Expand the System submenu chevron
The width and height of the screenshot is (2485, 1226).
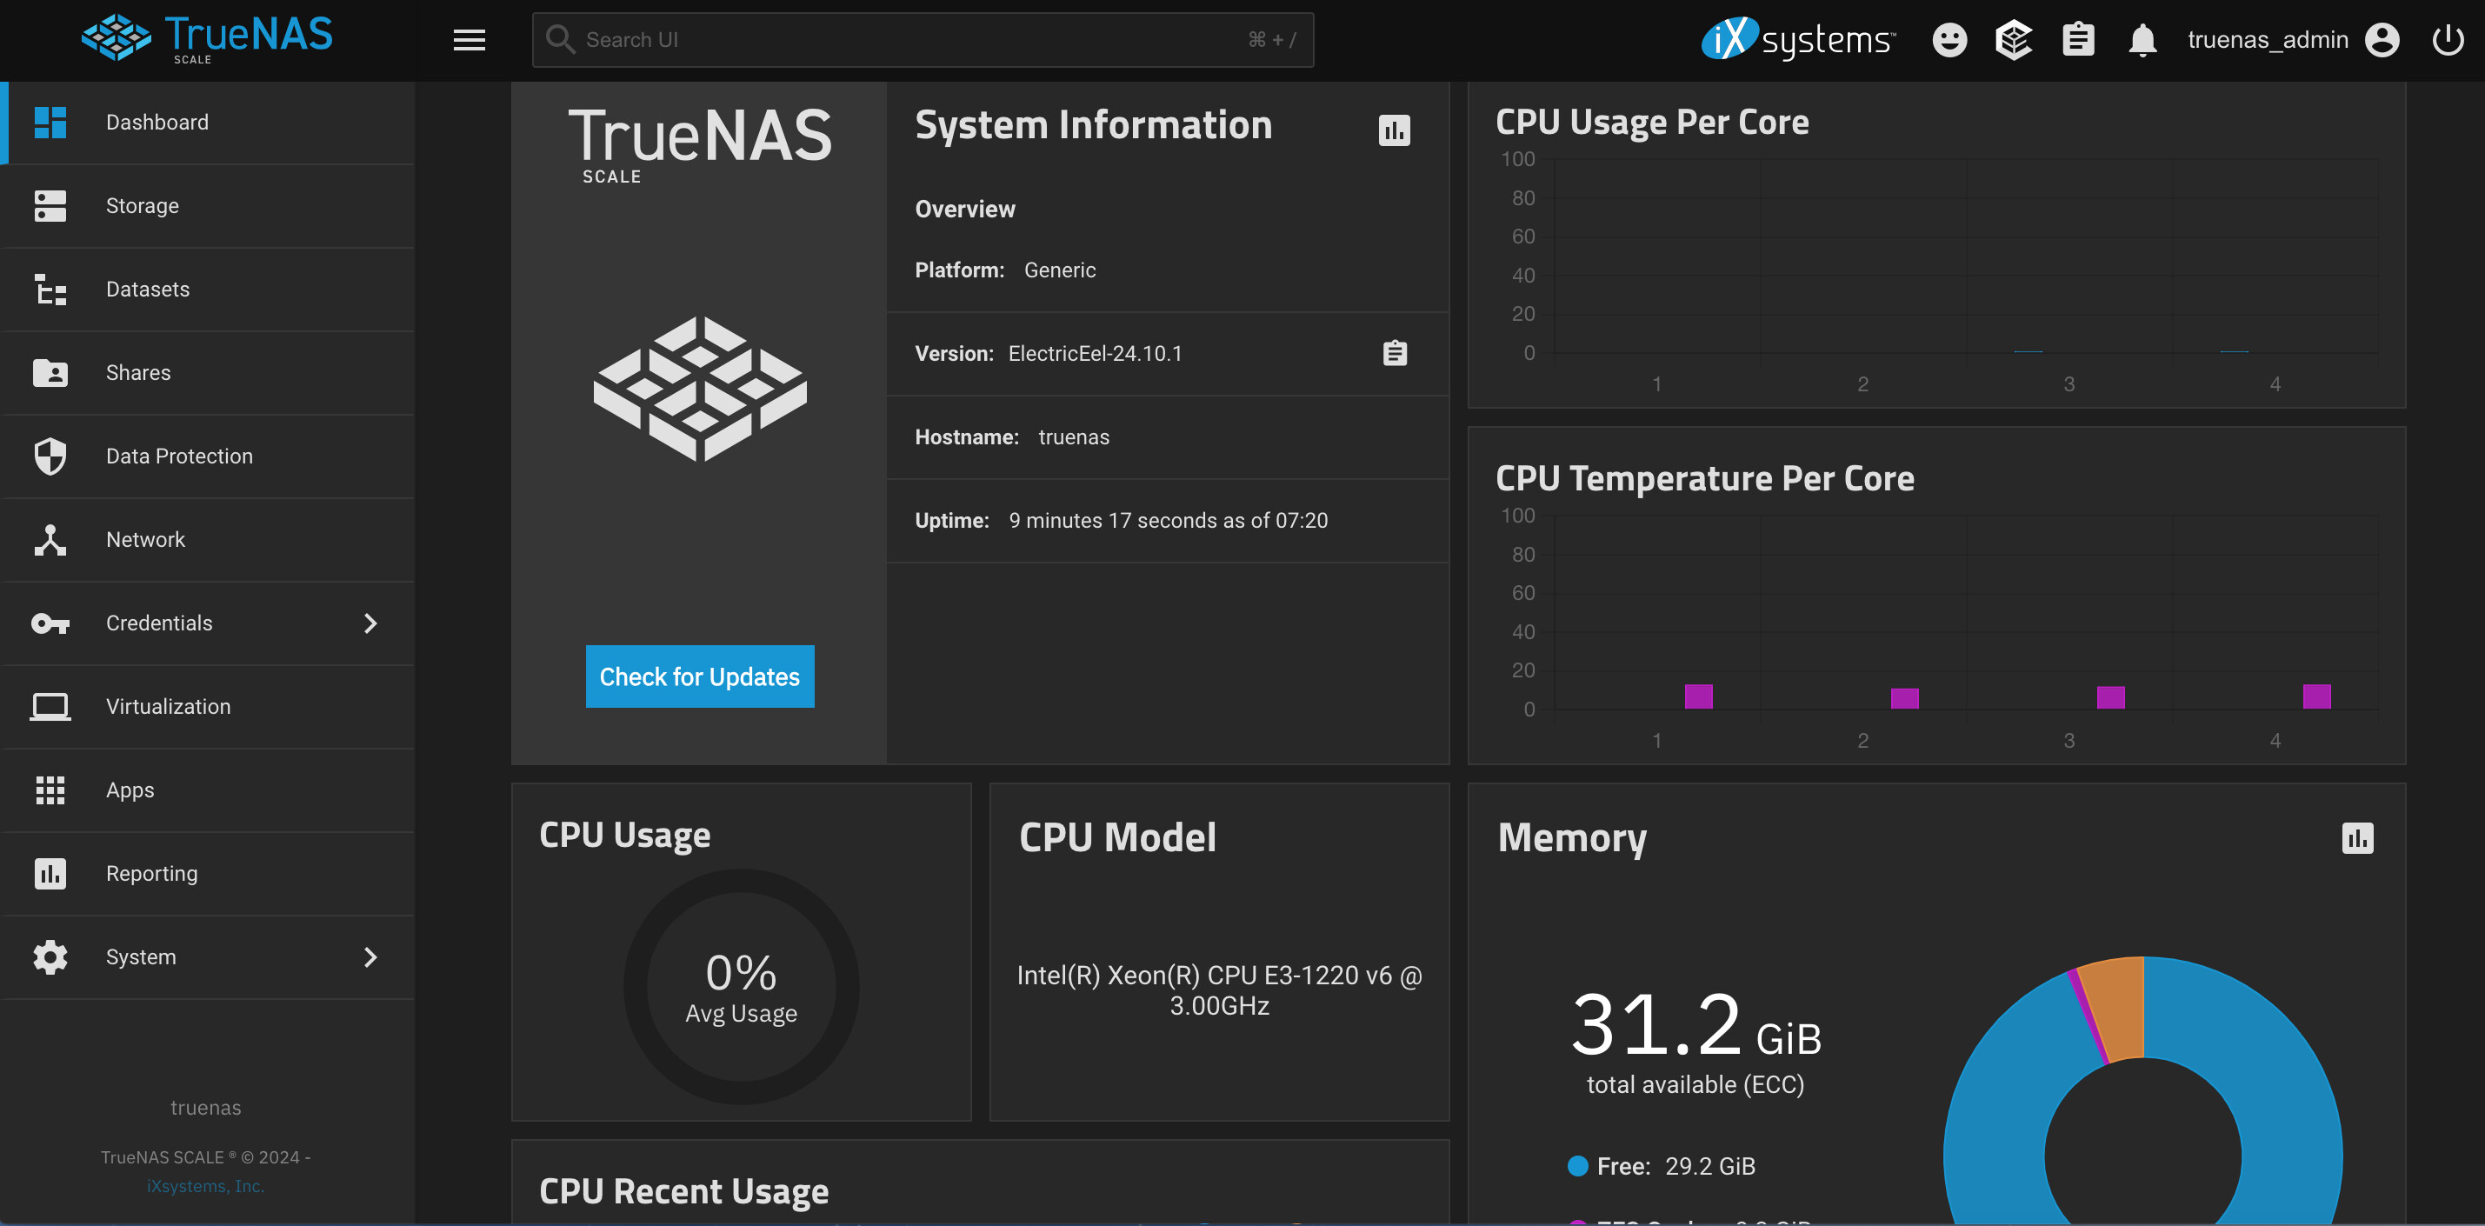pos(370,956)
